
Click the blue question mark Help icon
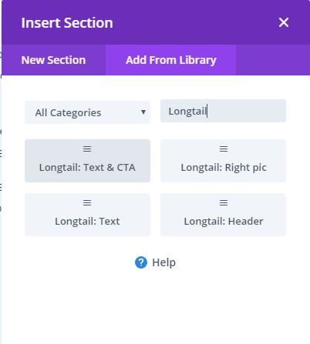(141, 262)
